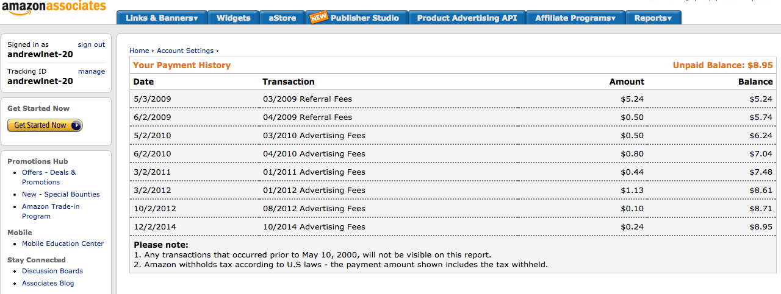Select the 04/2009 Referral Fees transaction

coord(308,117)
